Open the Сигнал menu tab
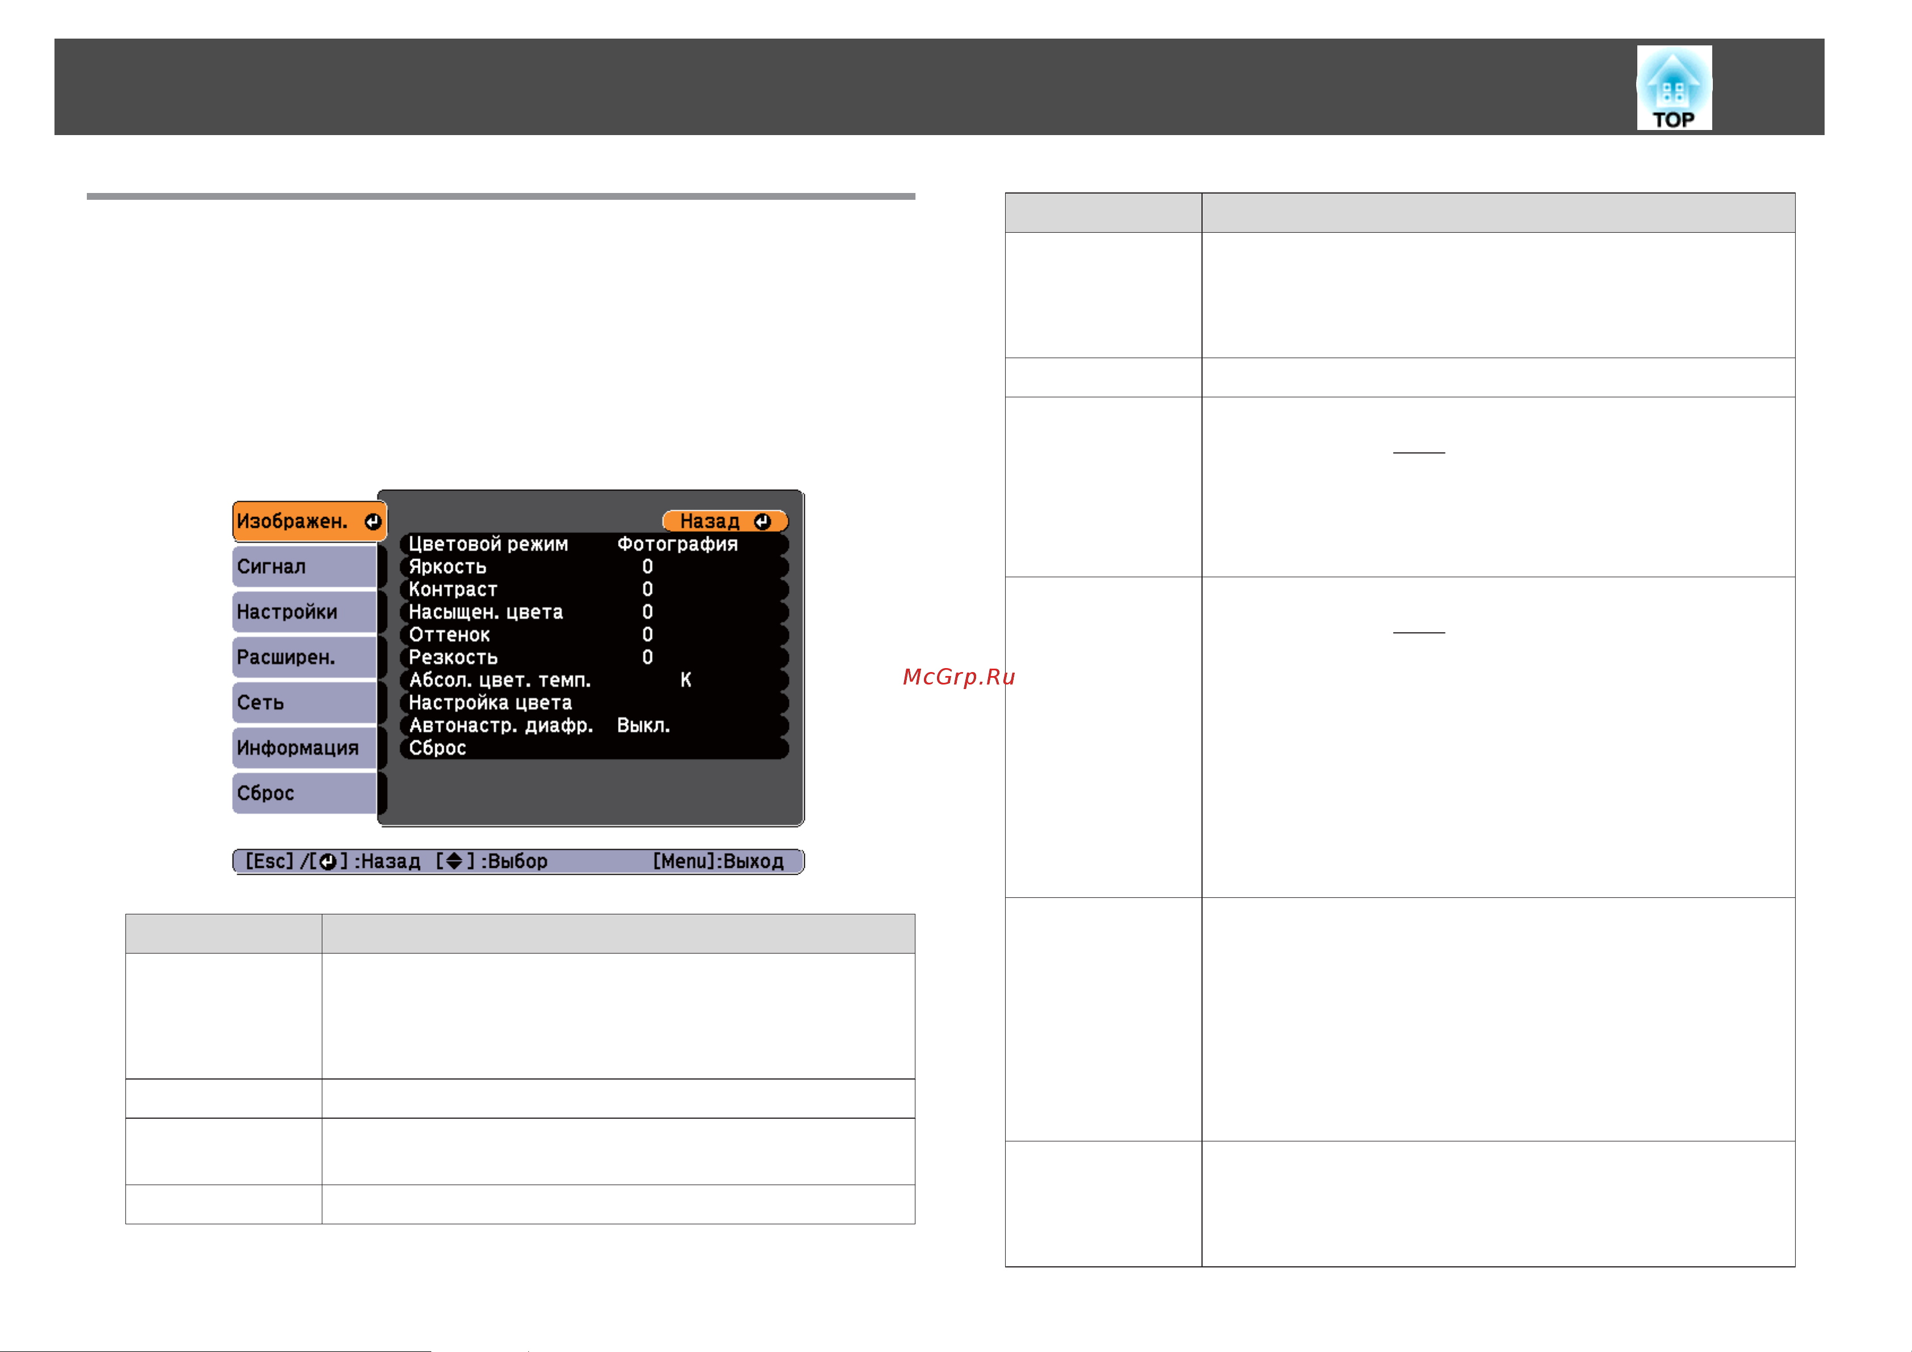 click(304, 566)
